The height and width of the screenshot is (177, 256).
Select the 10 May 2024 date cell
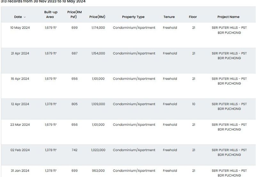click(20, 28)
